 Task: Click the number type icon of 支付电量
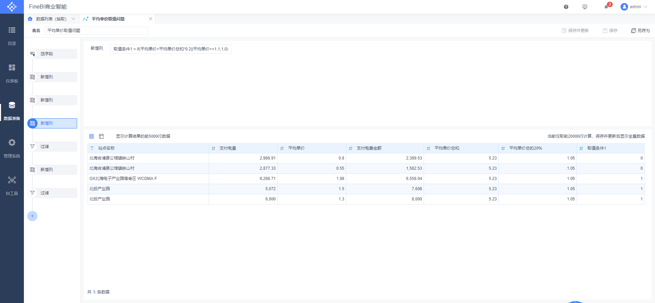point(214,148)
